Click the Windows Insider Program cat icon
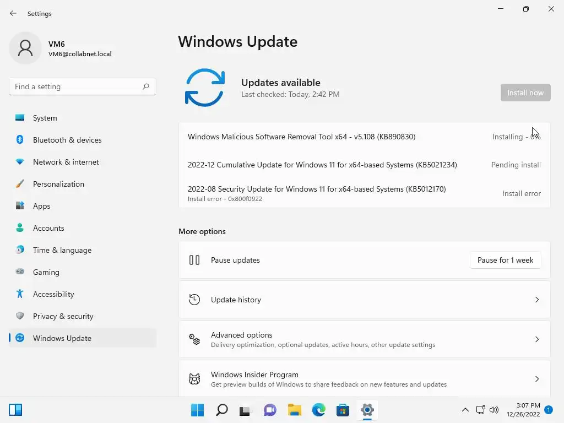 (x=194, y=379)
